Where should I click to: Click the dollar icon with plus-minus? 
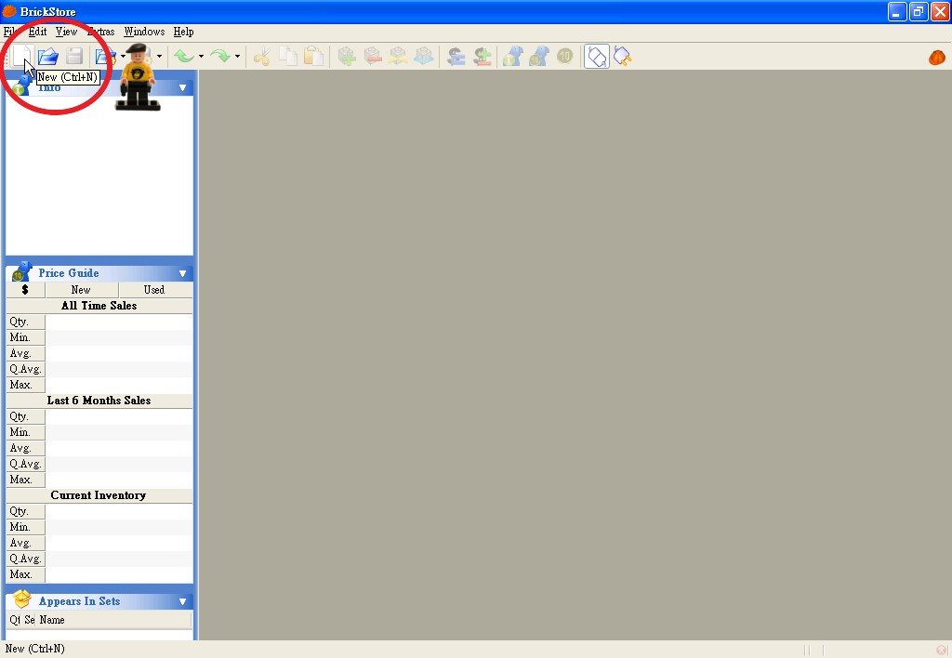point(483,57)
